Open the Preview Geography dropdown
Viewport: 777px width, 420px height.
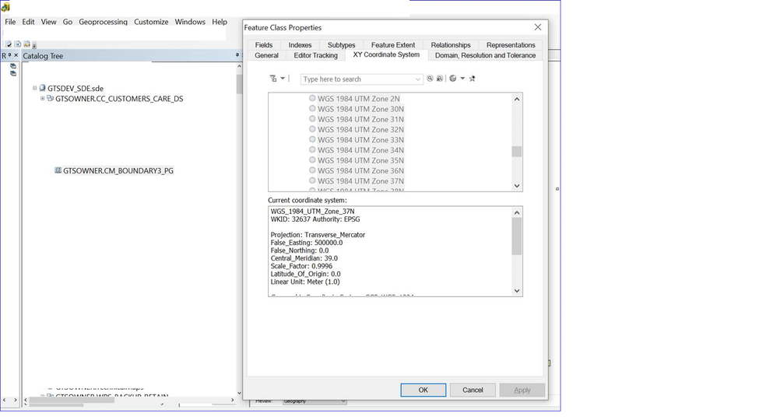pos(315,401)
